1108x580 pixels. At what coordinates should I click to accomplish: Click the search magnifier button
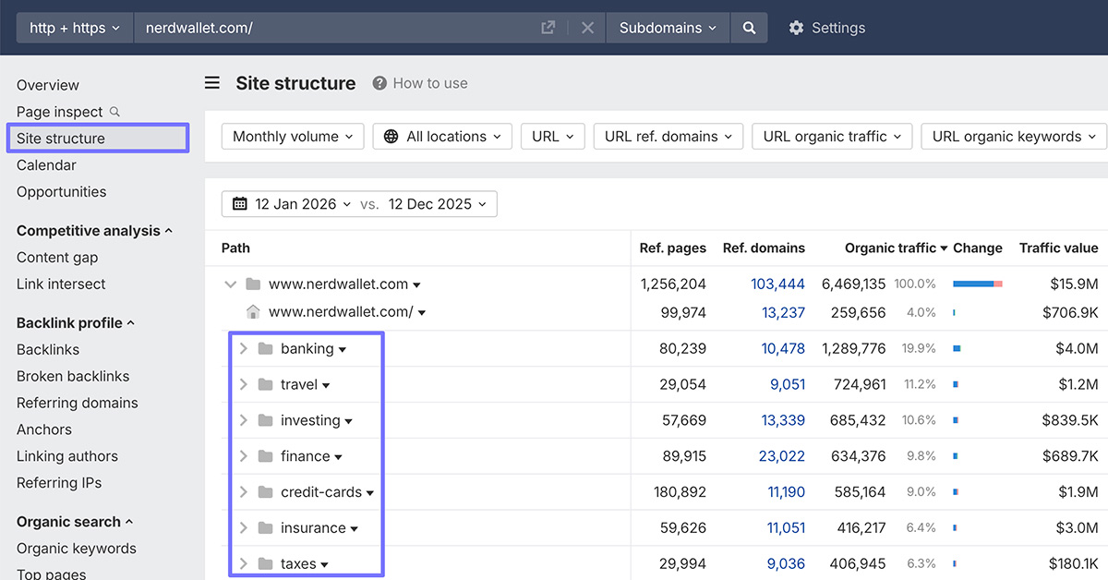749,28
